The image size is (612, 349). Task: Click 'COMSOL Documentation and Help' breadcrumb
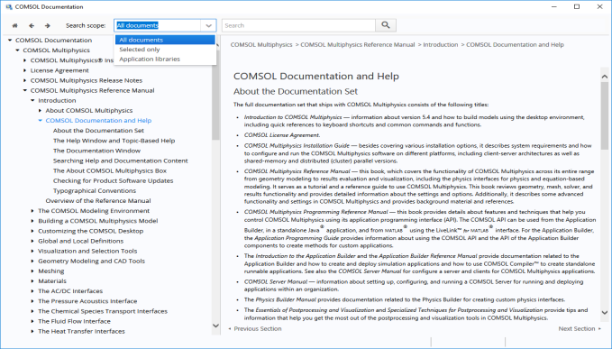[515, 44]
